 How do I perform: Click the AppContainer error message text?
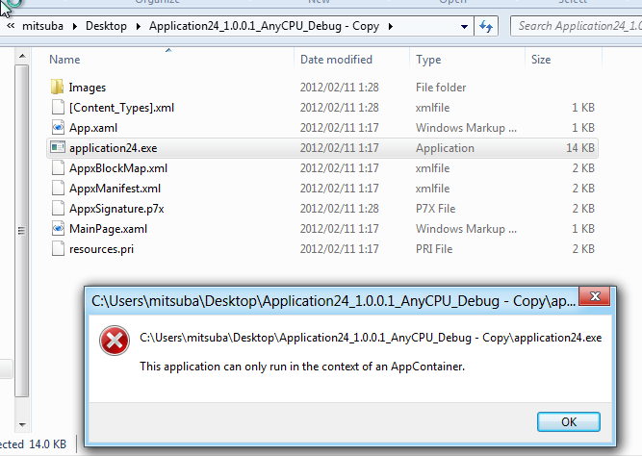pos(302,366)
